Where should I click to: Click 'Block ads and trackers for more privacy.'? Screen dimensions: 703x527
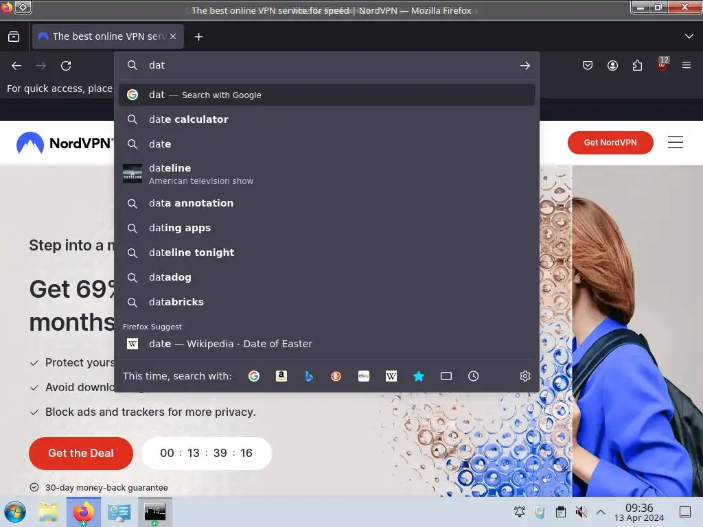150,412
